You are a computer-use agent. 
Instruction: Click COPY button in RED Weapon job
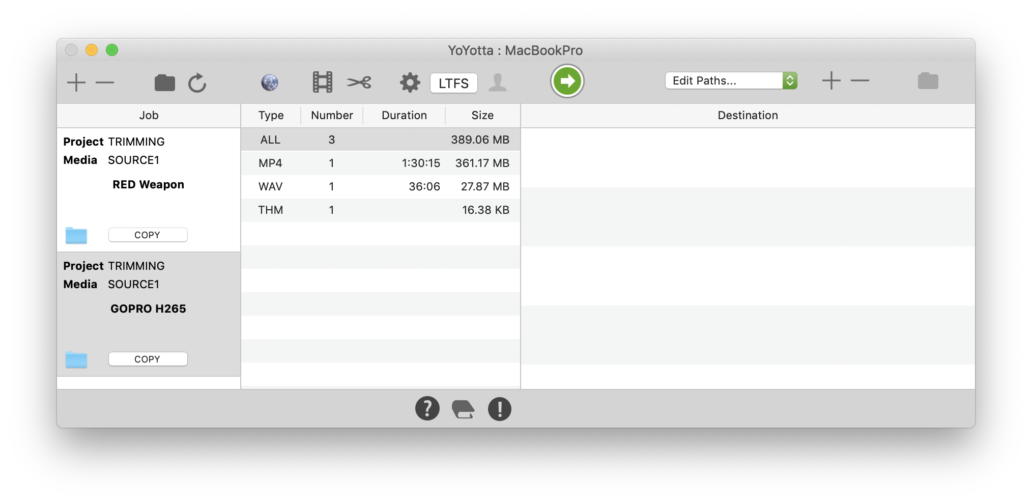click(x=148, y=235)
